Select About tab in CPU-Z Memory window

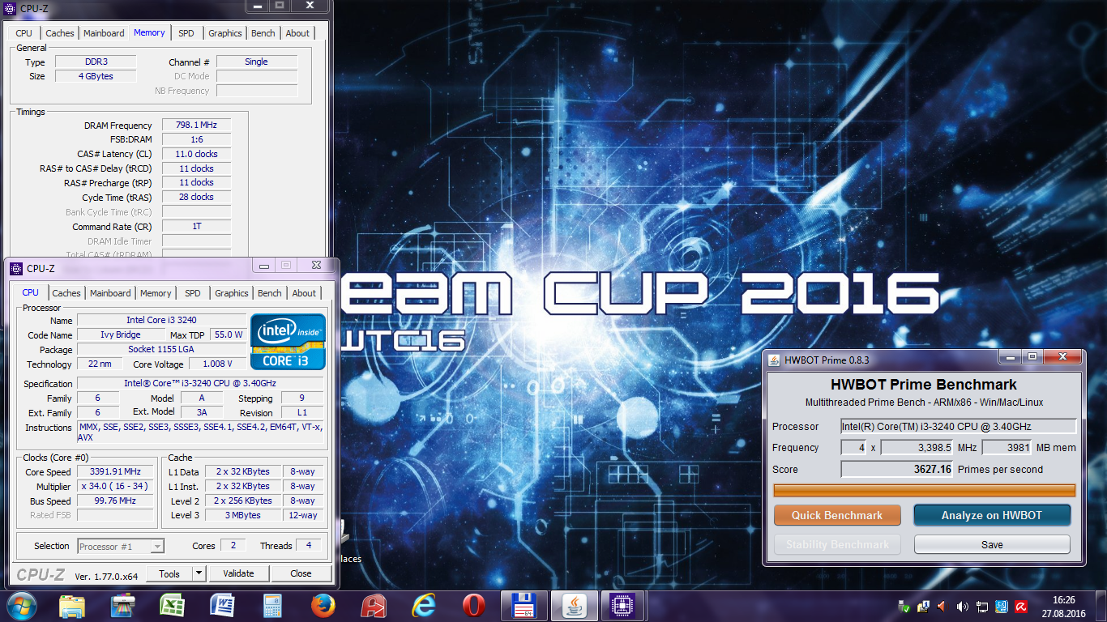tap(297, 33)
